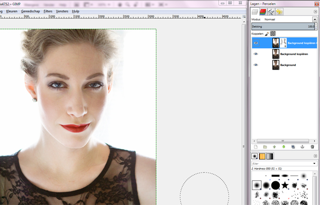Maximize the GIMP image window
This screenshot has height=205, width=320.
[x=230, y=3]
